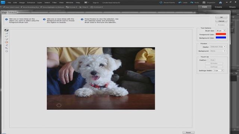Click the Sign In link
This screenshot has height=134, width=239.
coord(96,3)
